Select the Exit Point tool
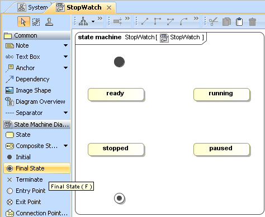 pyautogui.click(x=23, y=202)
